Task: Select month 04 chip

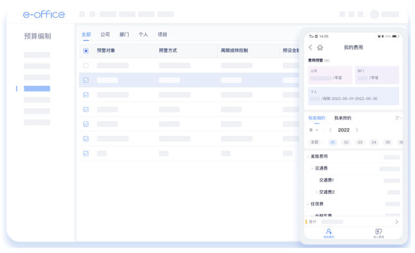Action: 374,142
